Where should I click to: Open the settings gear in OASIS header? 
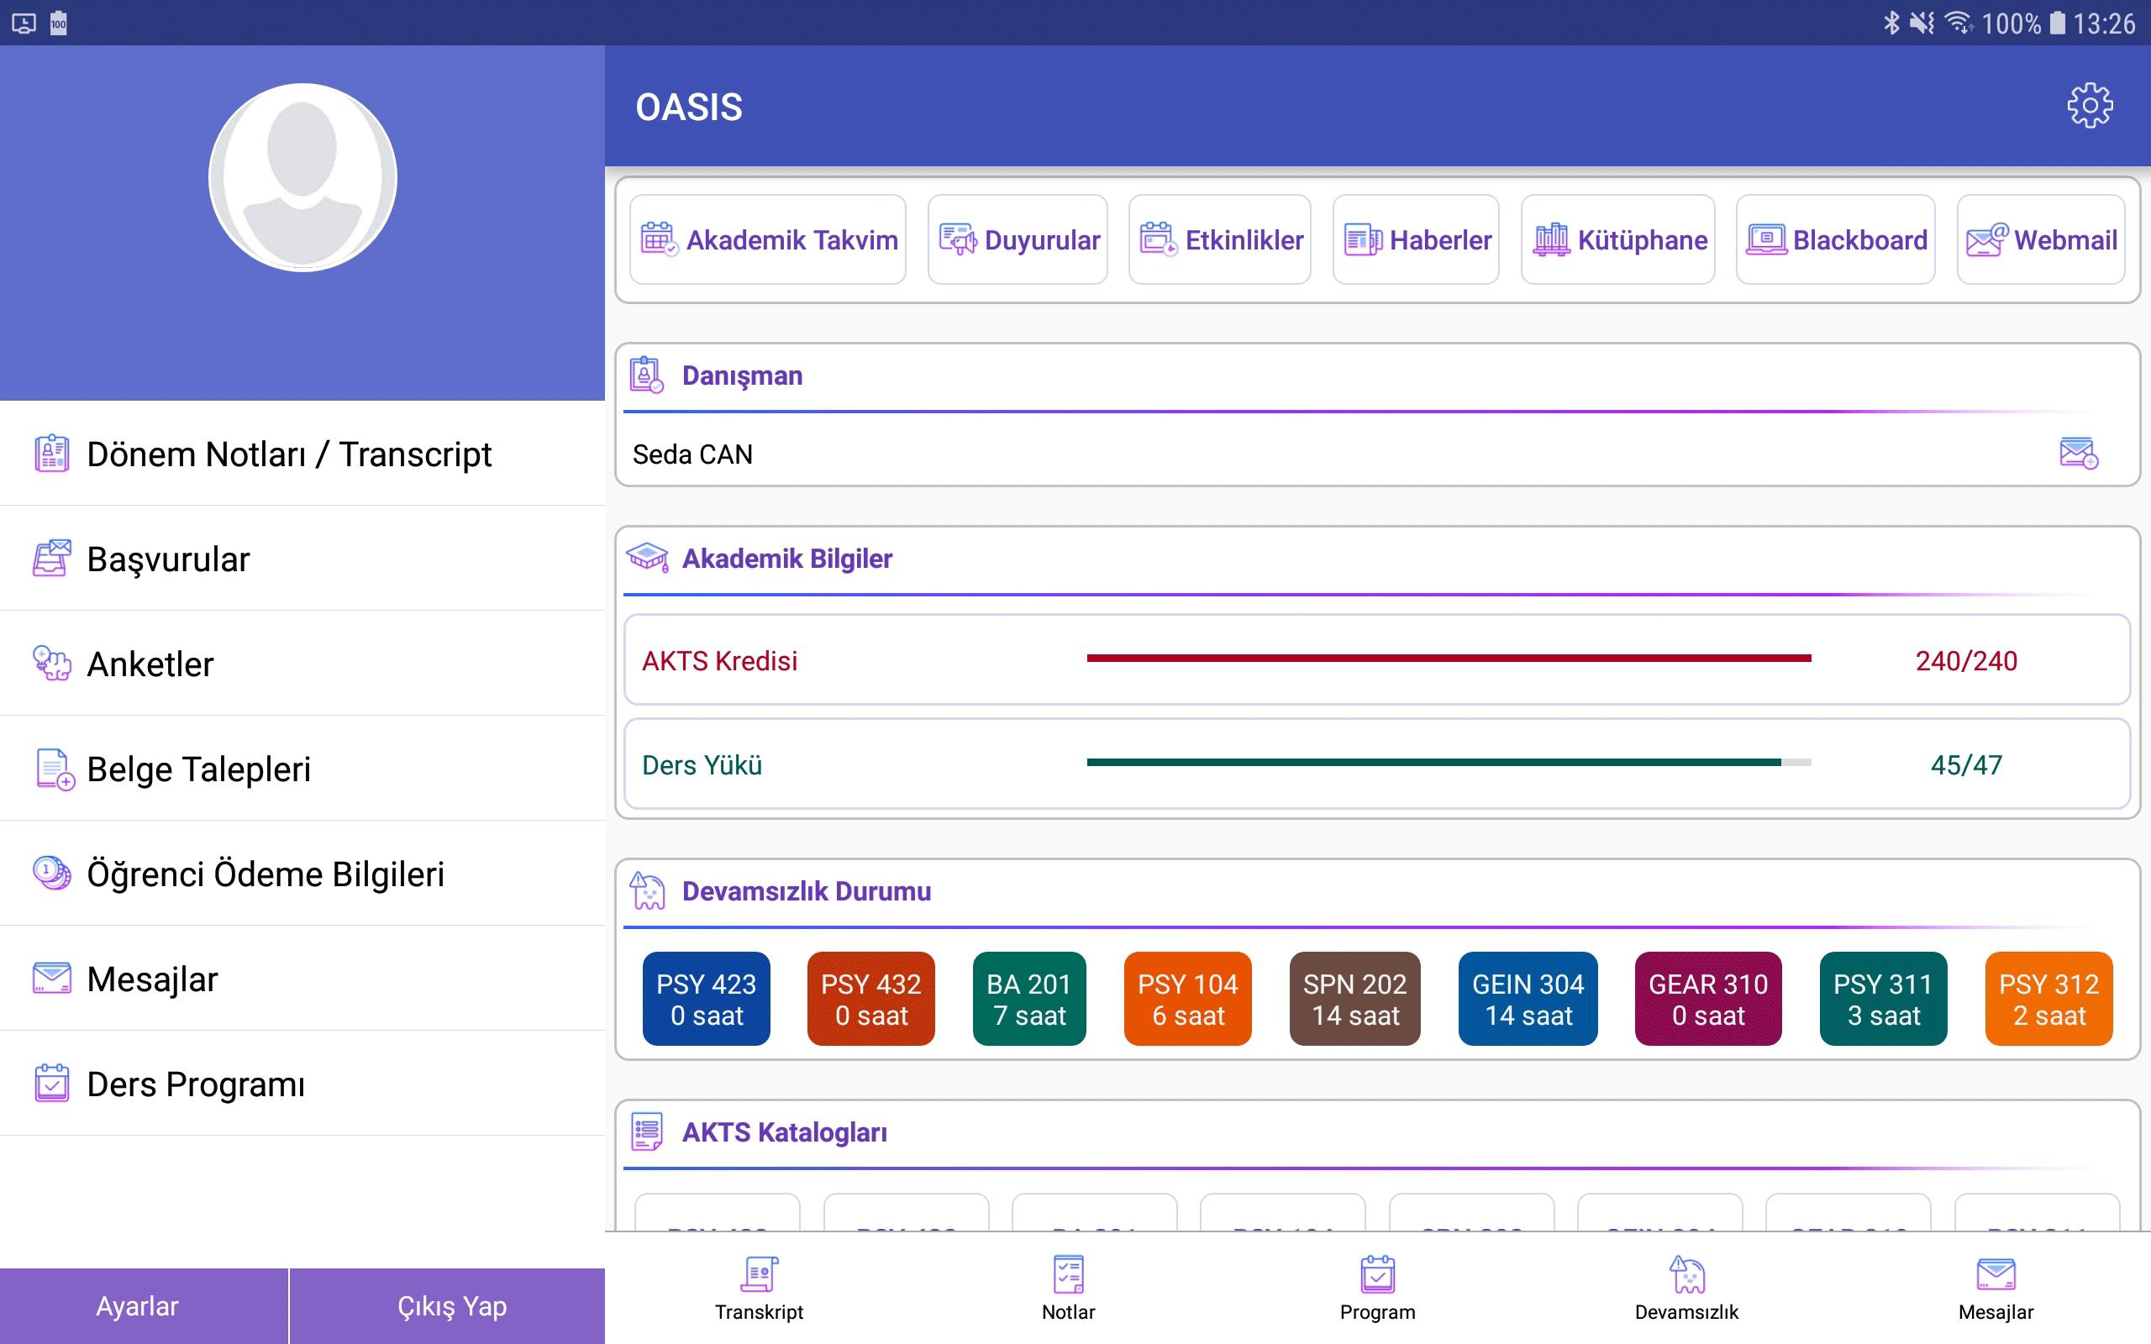tap(2089, 107)
